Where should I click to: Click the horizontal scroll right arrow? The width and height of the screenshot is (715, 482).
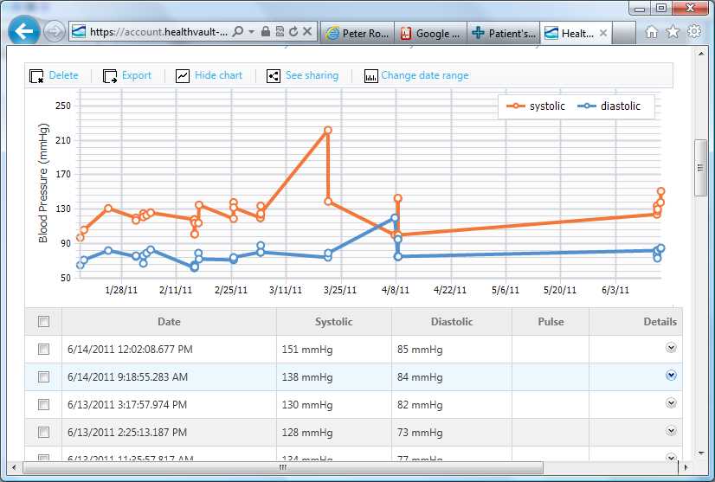click(686, 467)
